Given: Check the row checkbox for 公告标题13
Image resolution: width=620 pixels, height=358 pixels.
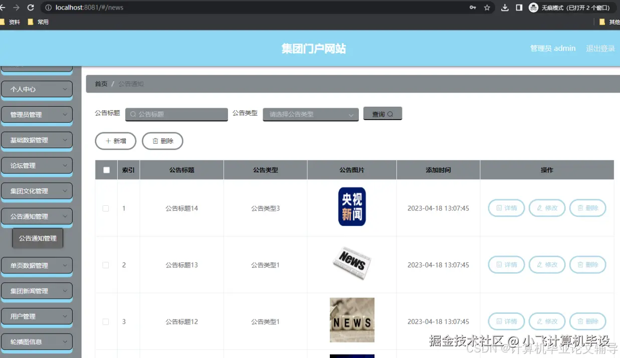Looking at the screenshot, I should pos(106,265).
